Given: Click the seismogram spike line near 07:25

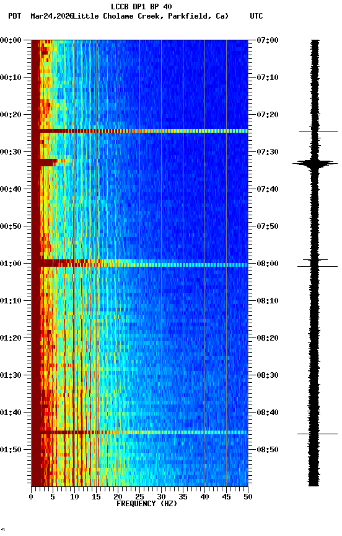Looking at the screenshot, I should (x=318, y=131).
